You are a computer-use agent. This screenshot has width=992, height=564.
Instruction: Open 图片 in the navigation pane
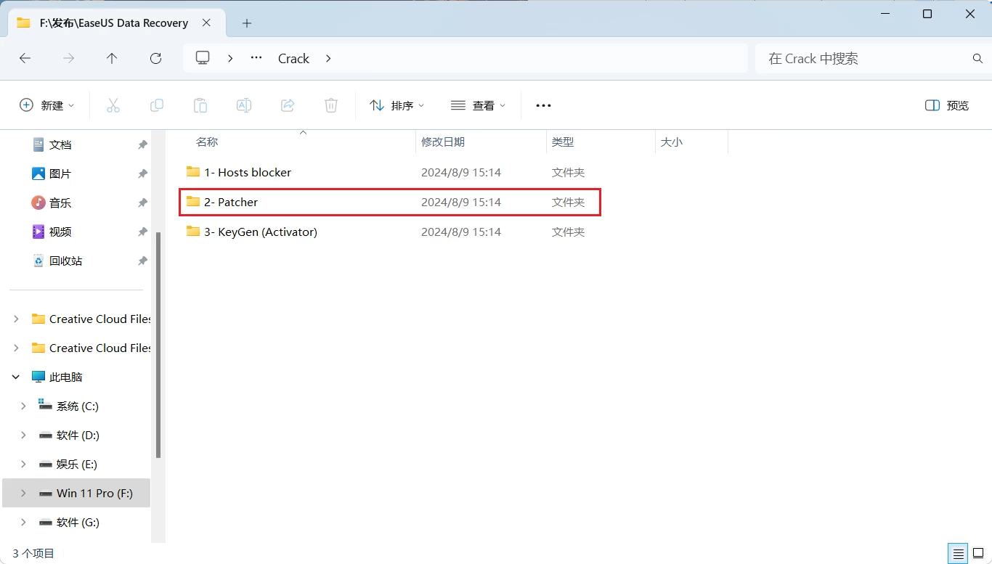click(60, 173)
